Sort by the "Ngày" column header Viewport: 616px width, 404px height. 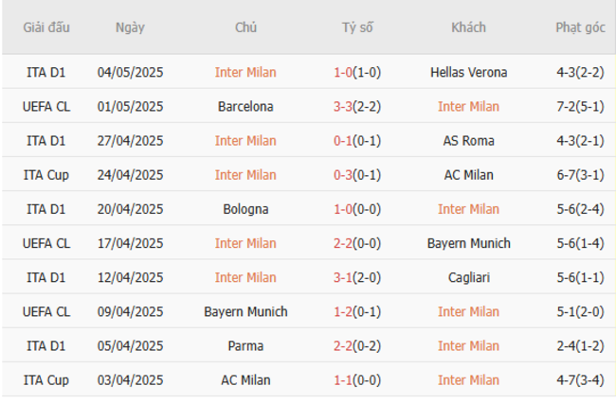(x=130, y=27)
